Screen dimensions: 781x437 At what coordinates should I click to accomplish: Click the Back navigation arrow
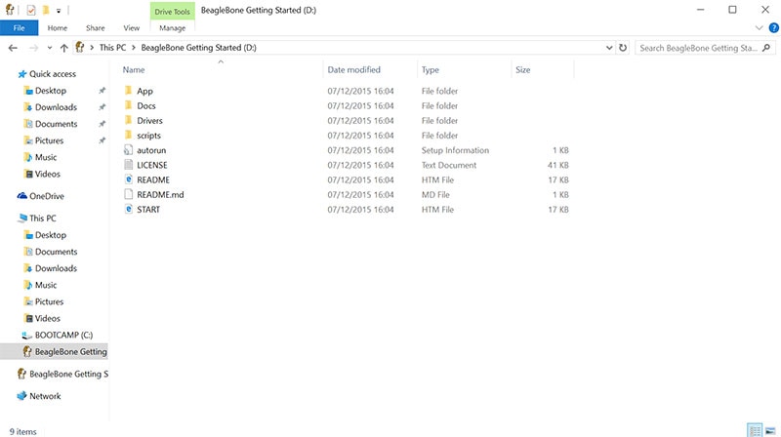(13, 47)
